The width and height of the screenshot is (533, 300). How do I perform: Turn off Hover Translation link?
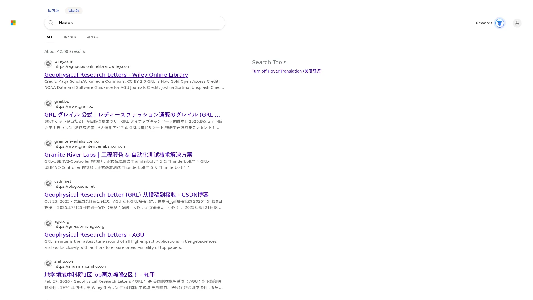[287, 71]
